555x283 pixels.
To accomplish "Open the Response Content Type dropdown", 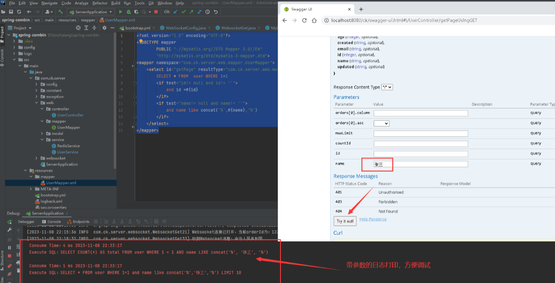I will [387, 87].
